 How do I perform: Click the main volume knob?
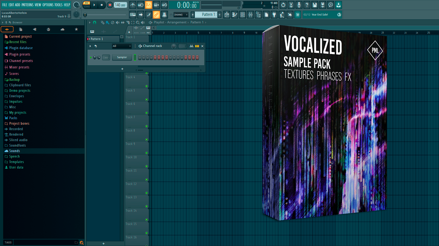(76, 5)
